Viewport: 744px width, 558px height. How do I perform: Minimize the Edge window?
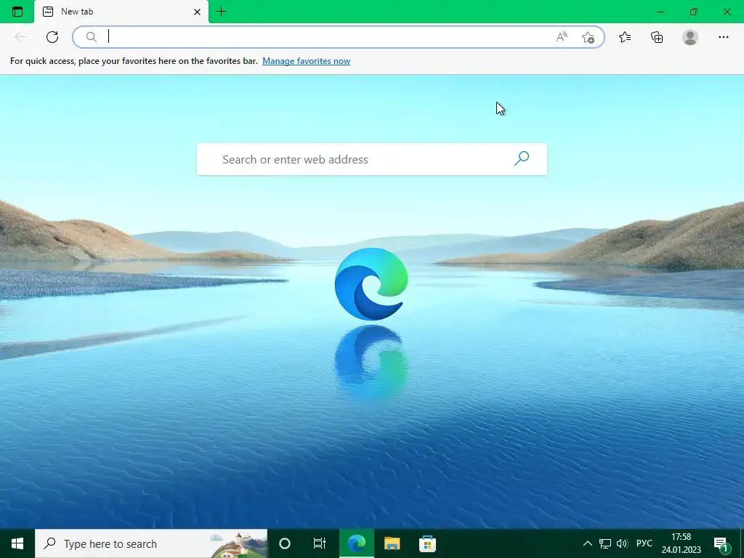tap(660, 12)
